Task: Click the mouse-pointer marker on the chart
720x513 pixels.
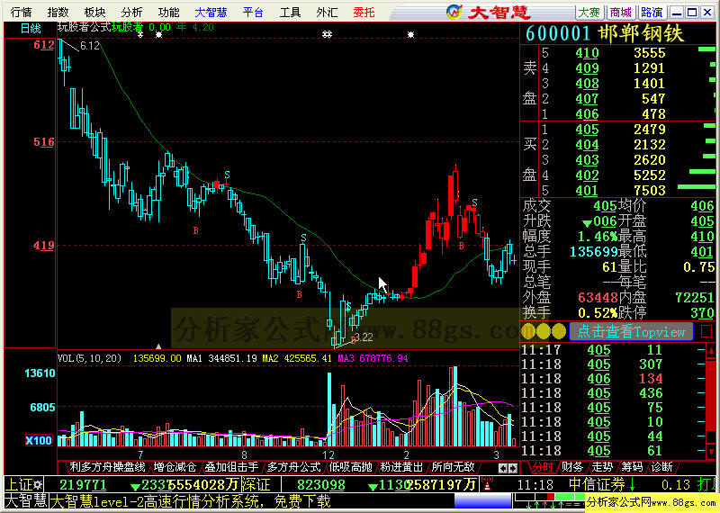Action: pyautogui.click(x=382, y=284)
